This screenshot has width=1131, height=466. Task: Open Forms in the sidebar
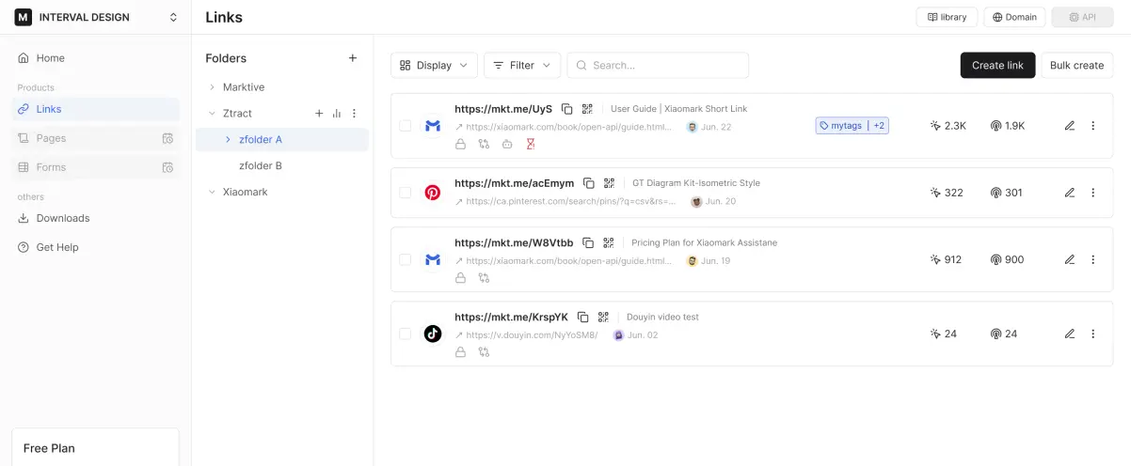point(96,167)
